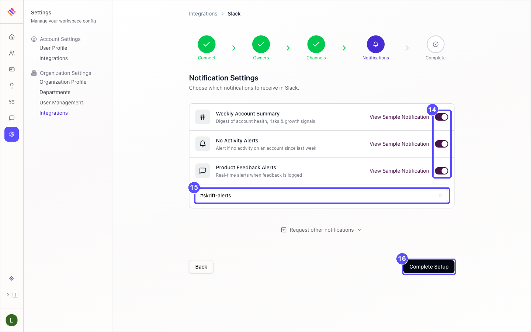Open the Home icon in the sidebar
The image size is (531, 332).
coord(12,37)
